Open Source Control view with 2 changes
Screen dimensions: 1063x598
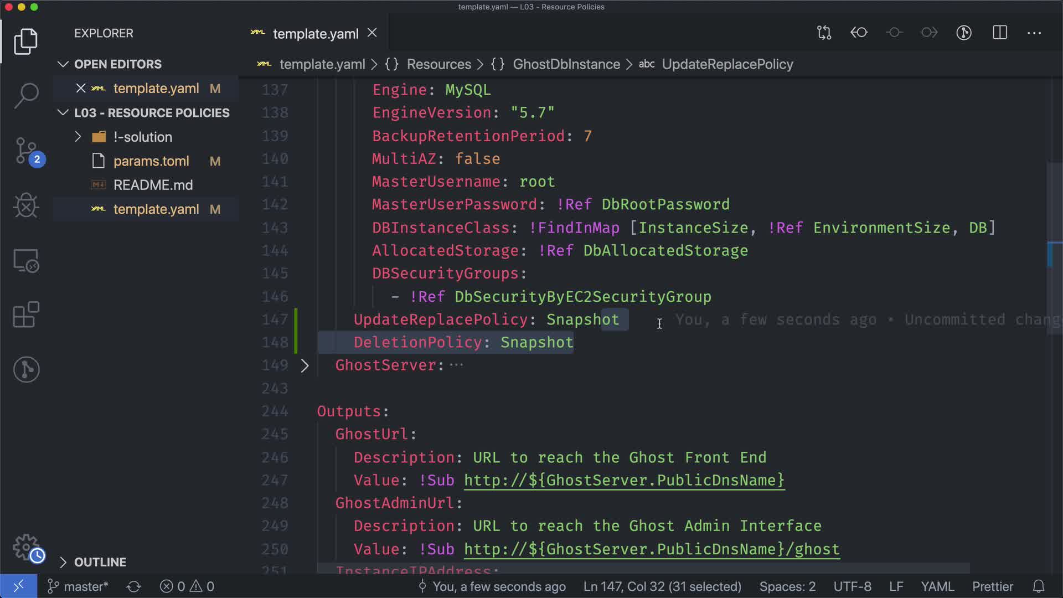coord(26,151)
